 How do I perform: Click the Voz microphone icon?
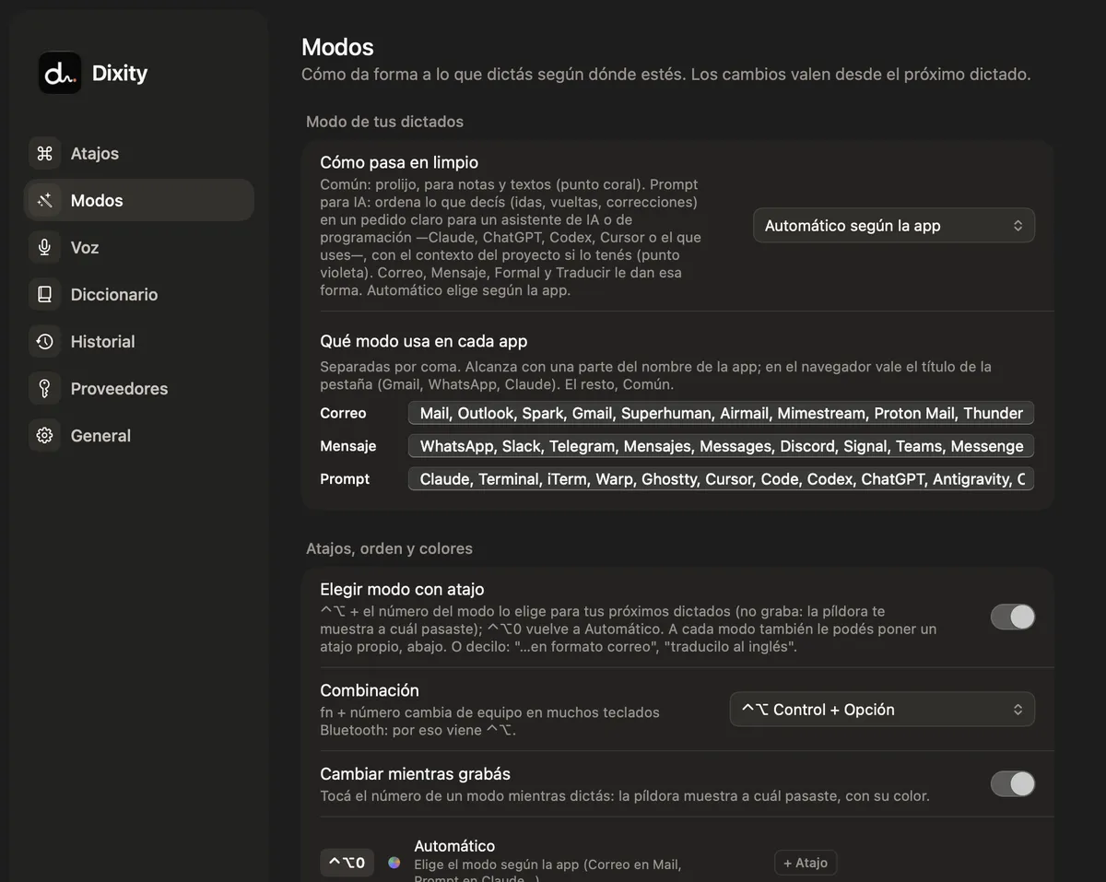44,247
